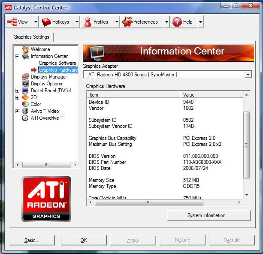Open the Preferences dropdown arrow
Image resolution: width=263 pixels, height=254 pixels.
coord(166,22)
